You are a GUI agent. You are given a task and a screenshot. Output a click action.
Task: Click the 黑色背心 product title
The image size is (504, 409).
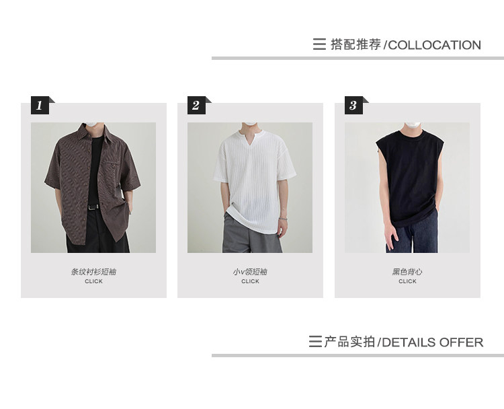click(407, 272)
